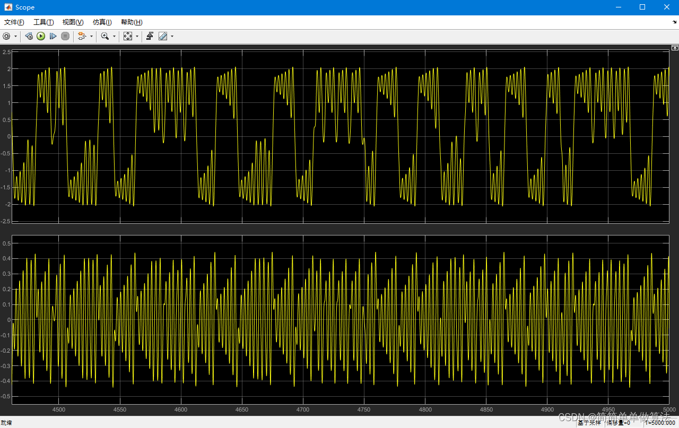Image resolution: width=679 pixels, height=428 pixels.
Task: Open the 工具(T) menu
Action: [43, 22]
